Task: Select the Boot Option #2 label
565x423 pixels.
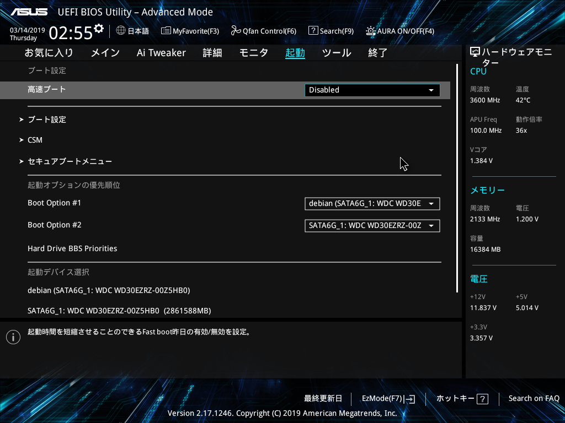Action: click(55, 225)
